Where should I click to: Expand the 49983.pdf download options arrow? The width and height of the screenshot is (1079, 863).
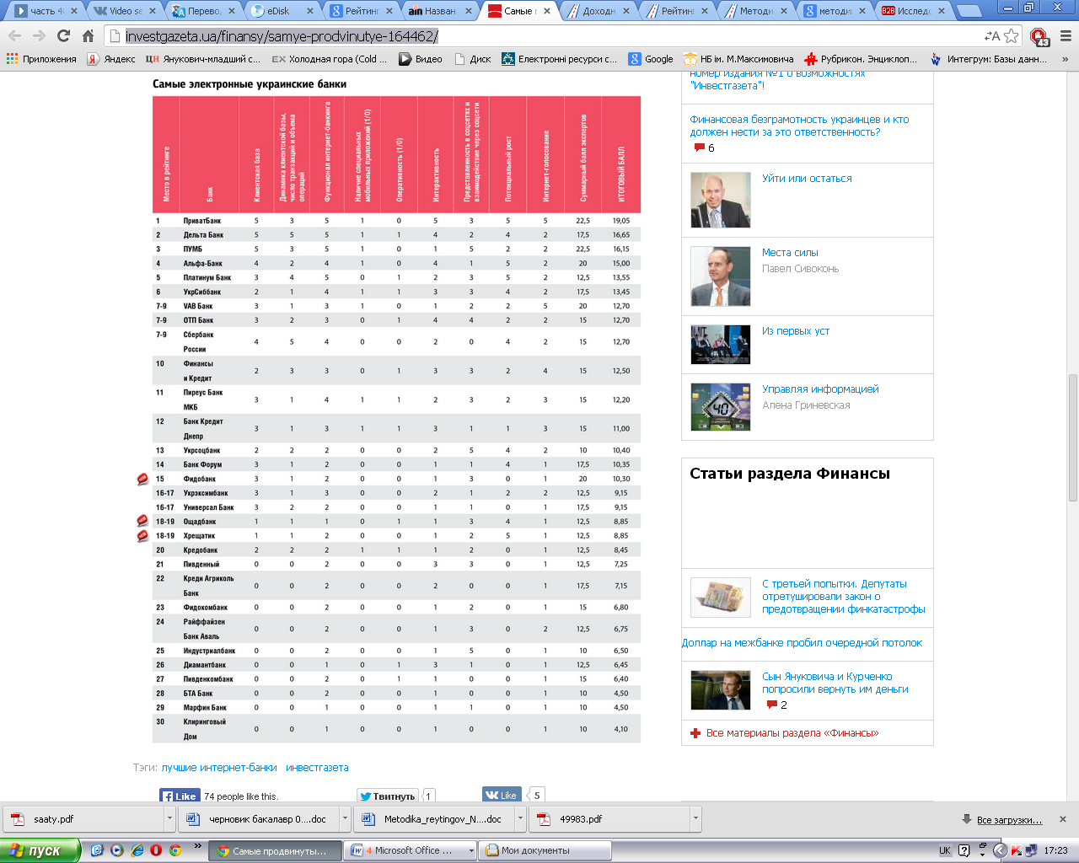[695, 818]
